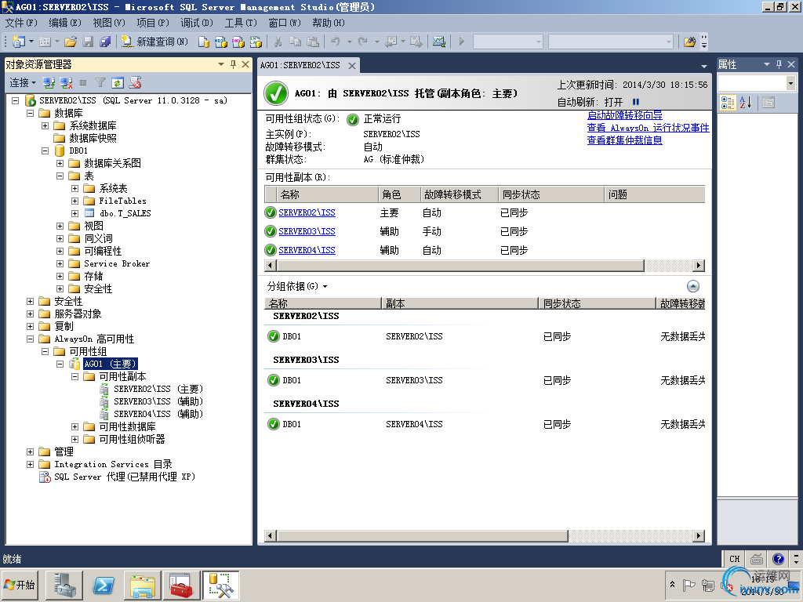Screen dimensions: 803x602
Task: Open the 分组依据 dropdown
Action: click(x=297, y=286)
